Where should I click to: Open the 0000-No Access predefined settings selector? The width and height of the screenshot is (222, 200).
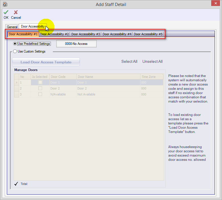coord(76,44)
